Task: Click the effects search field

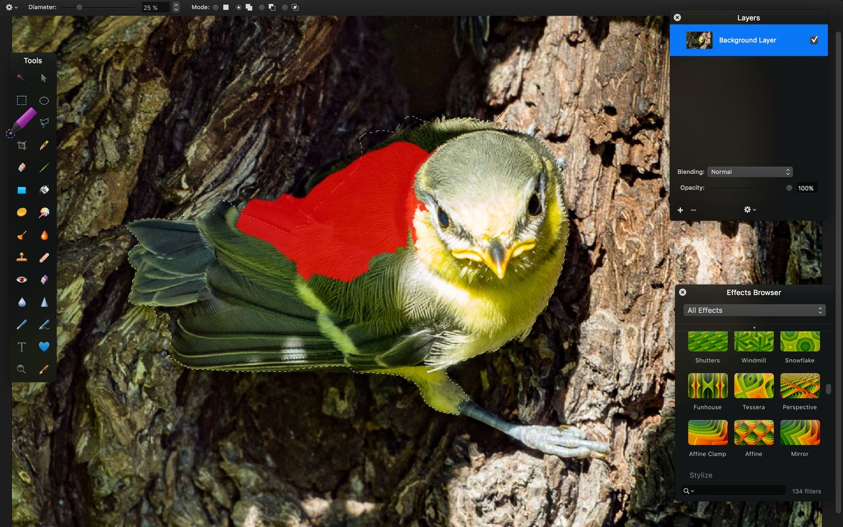Action: 734,491
